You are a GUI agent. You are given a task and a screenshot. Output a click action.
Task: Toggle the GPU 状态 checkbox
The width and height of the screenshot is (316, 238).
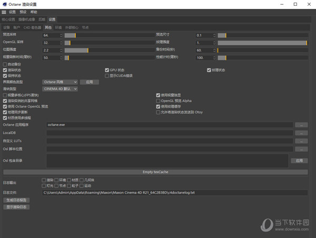107,70
